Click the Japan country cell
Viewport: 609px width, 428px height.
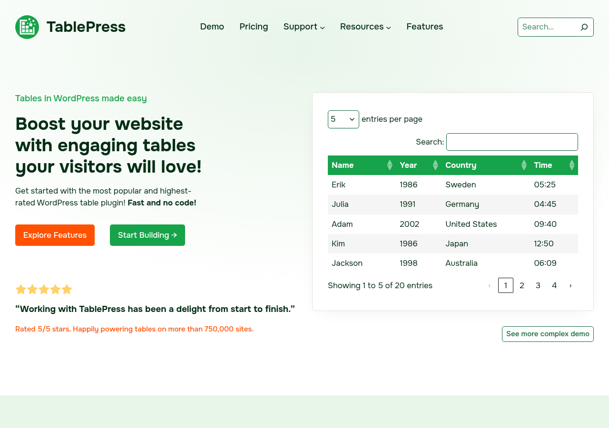tap(486, 243)
